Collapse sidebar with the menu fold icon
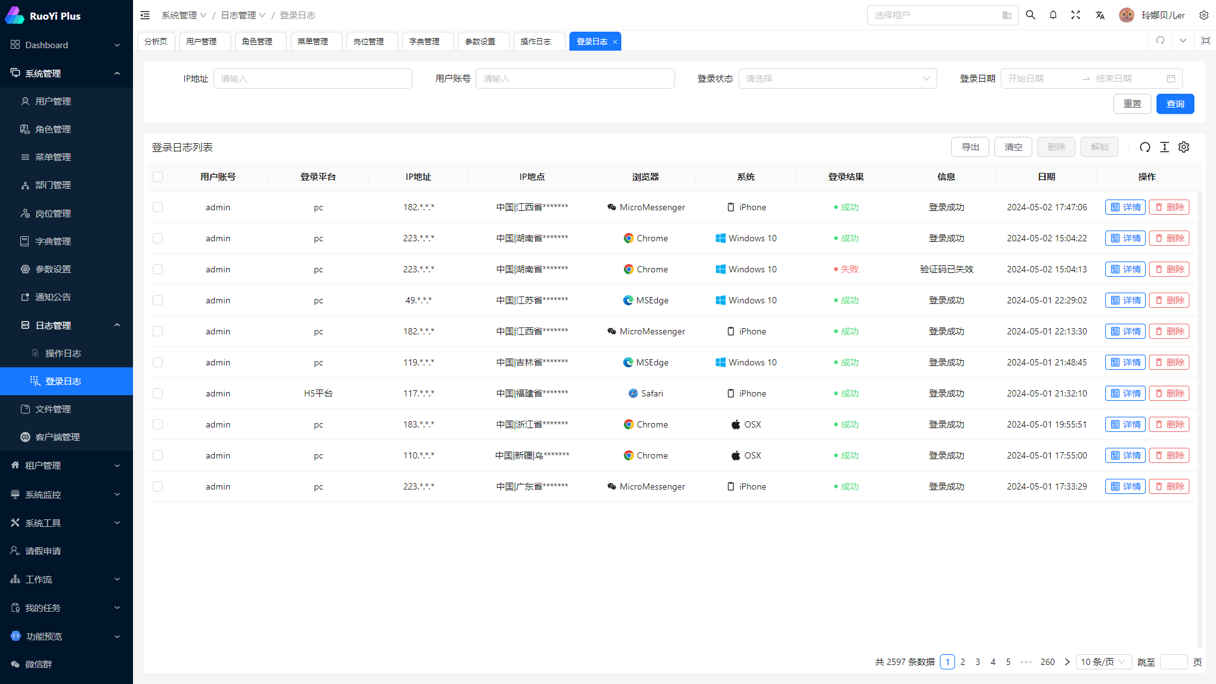 [x=145, y=15]
